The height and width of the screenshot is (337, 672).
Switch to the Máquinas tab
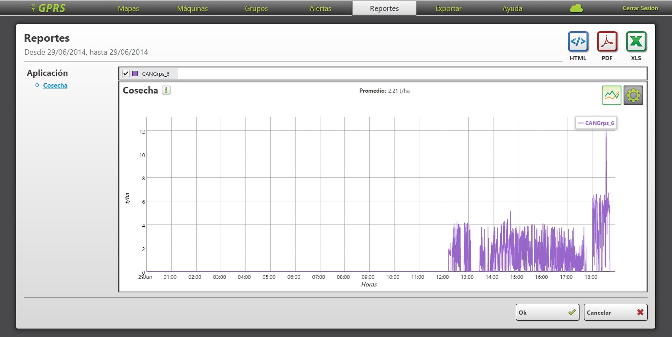[192, 8]
